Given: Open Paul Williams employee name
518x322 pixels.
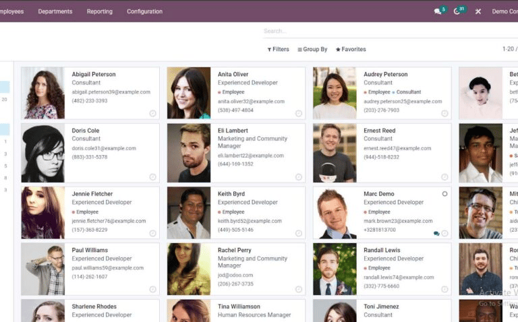Looking at the screenshot, I should tap(90, 251).
